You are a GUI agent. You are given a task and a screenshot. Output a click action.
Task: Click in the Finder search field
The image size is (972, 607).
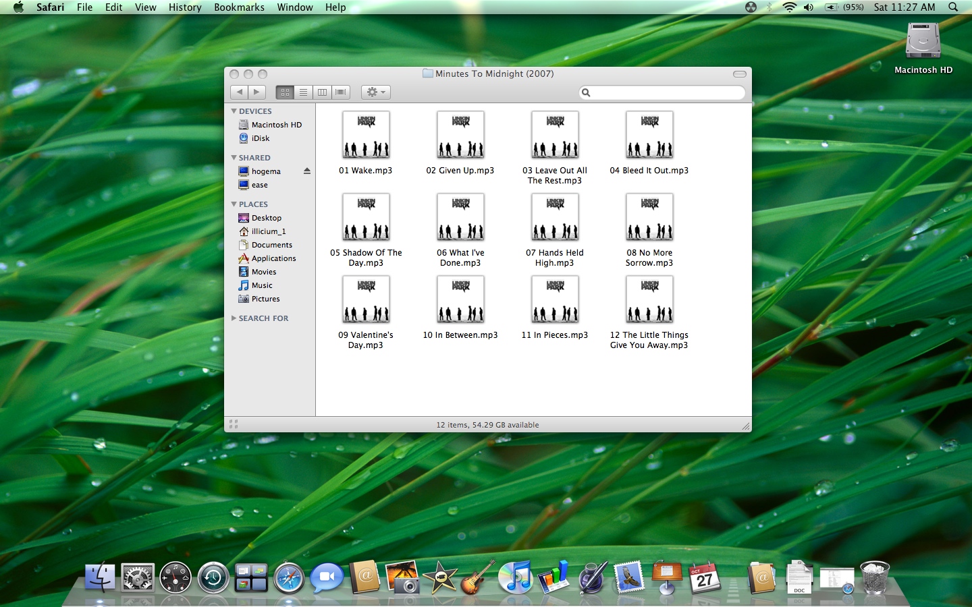[x=665, y=92]
